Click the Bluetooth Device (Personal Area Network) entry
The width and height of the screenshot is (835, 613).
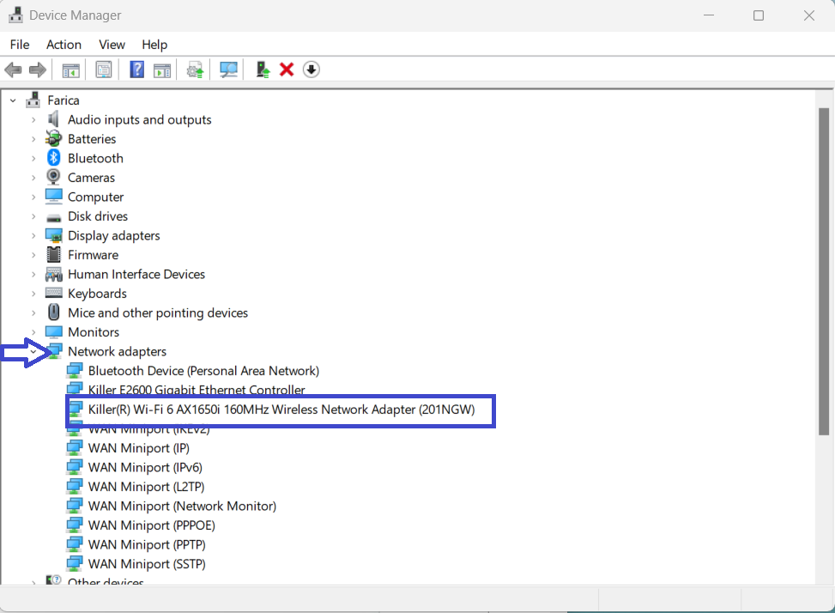click(203, 370)
